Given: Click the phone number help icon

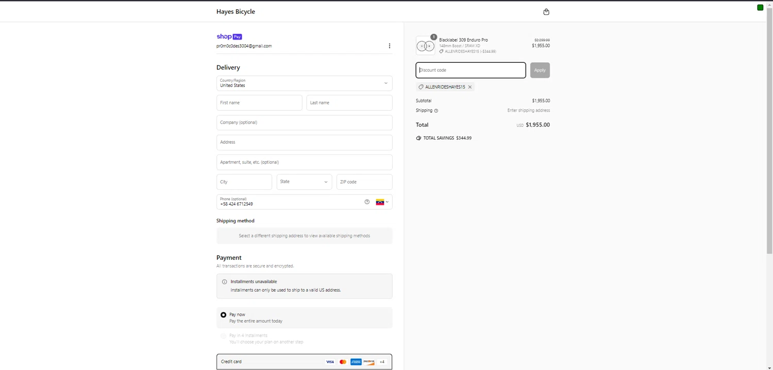Looking at the screenshot, I should coord(367,202).
